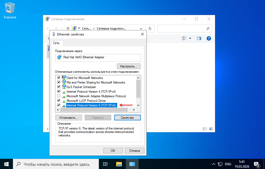Select the Сеть tab
The image size is (265, 169).
tap(56, 43)
